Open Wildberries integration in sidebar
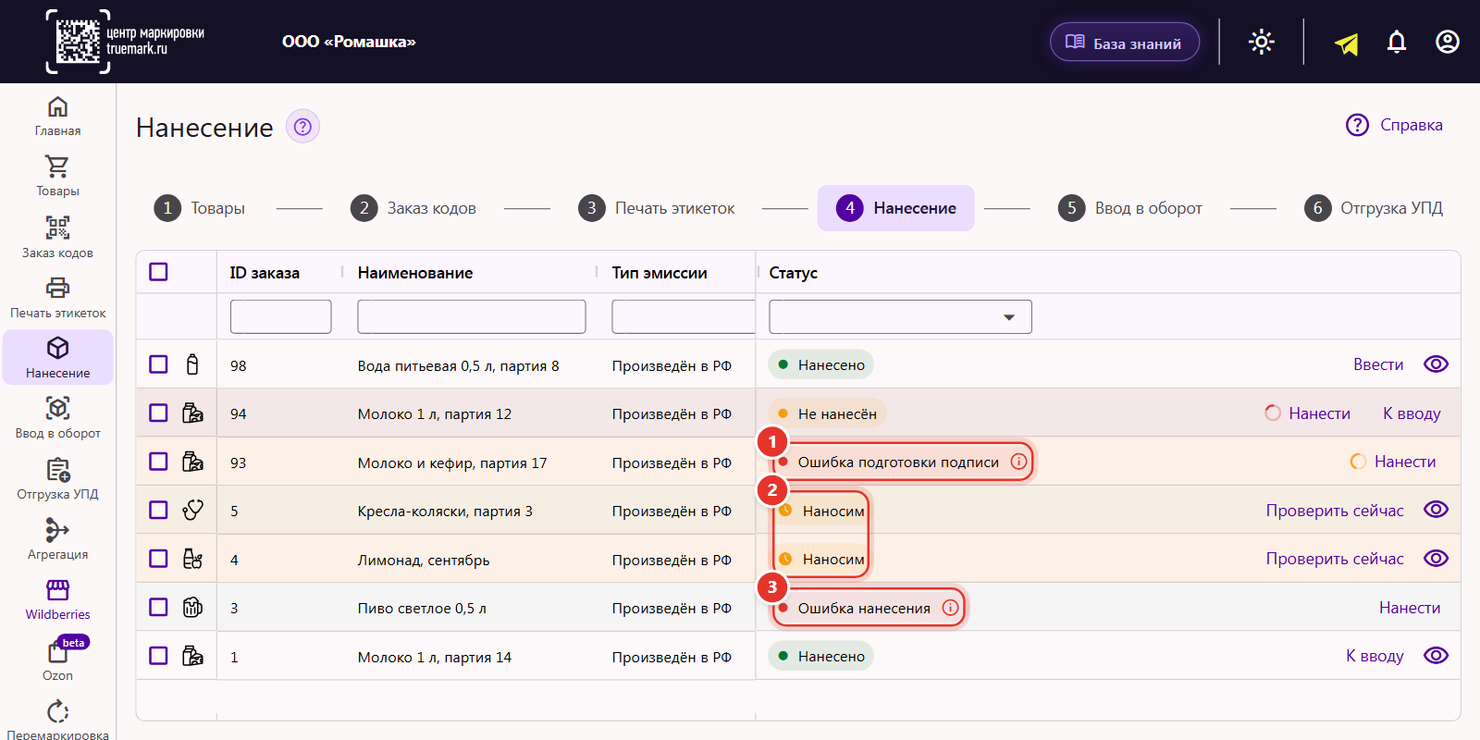The width and height of the screenshot is (1480, 740). (57, 599)
